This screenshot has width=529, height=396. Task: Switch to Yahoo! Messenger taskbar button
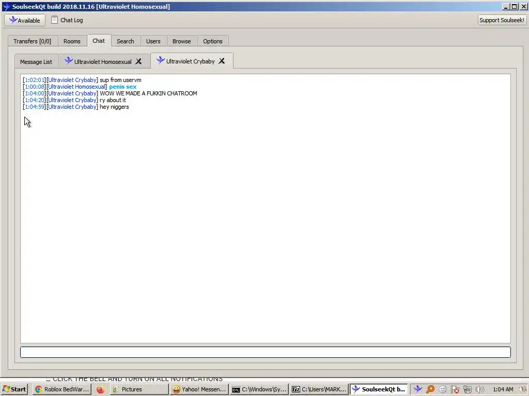(x=199, y=389)
